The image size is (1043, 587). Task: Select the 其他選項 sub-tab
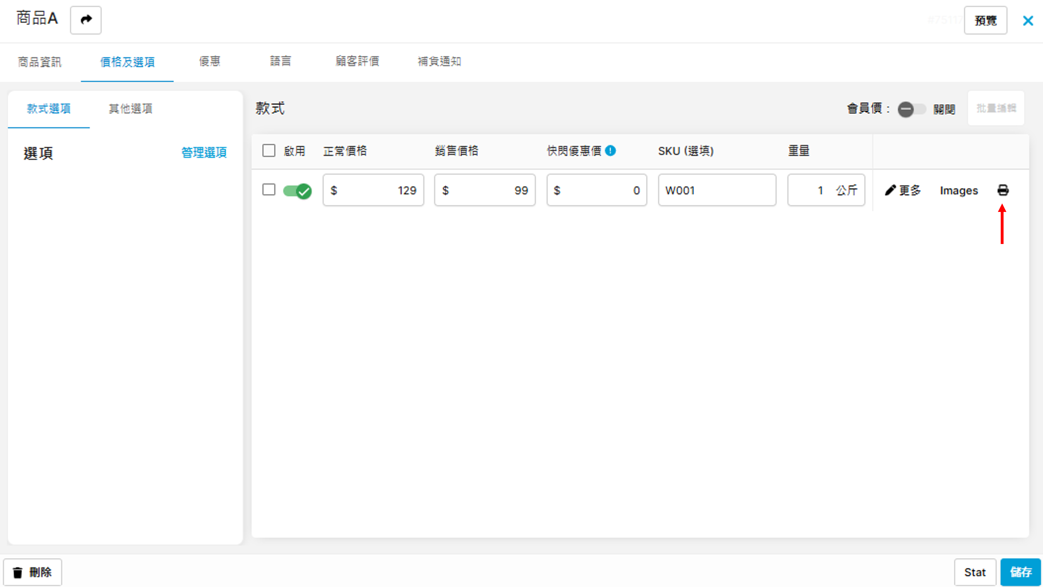tap(131, 108)
